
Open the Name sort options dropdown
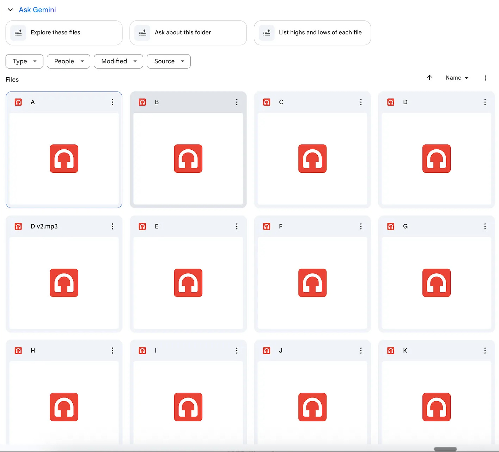click(x=457, y=78)
